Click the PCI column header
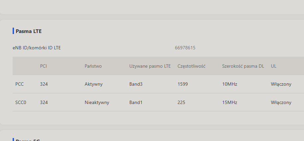304x141 pixels. pyautogui.click(x=44, y=66)
